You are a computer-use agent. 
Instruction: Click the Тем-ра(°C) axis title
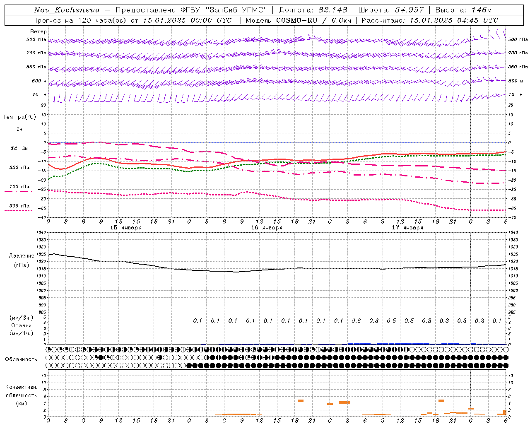pyautogui.click(x=19, y=117)
